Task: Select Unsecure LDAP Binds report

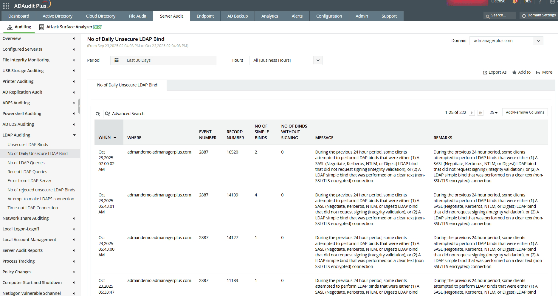Action: tap(28, 144)
